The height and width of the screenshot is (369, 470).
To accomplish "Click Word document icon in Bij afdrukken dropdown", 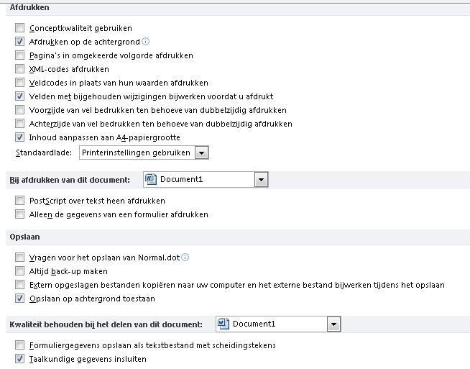I will tap(150, 179).
